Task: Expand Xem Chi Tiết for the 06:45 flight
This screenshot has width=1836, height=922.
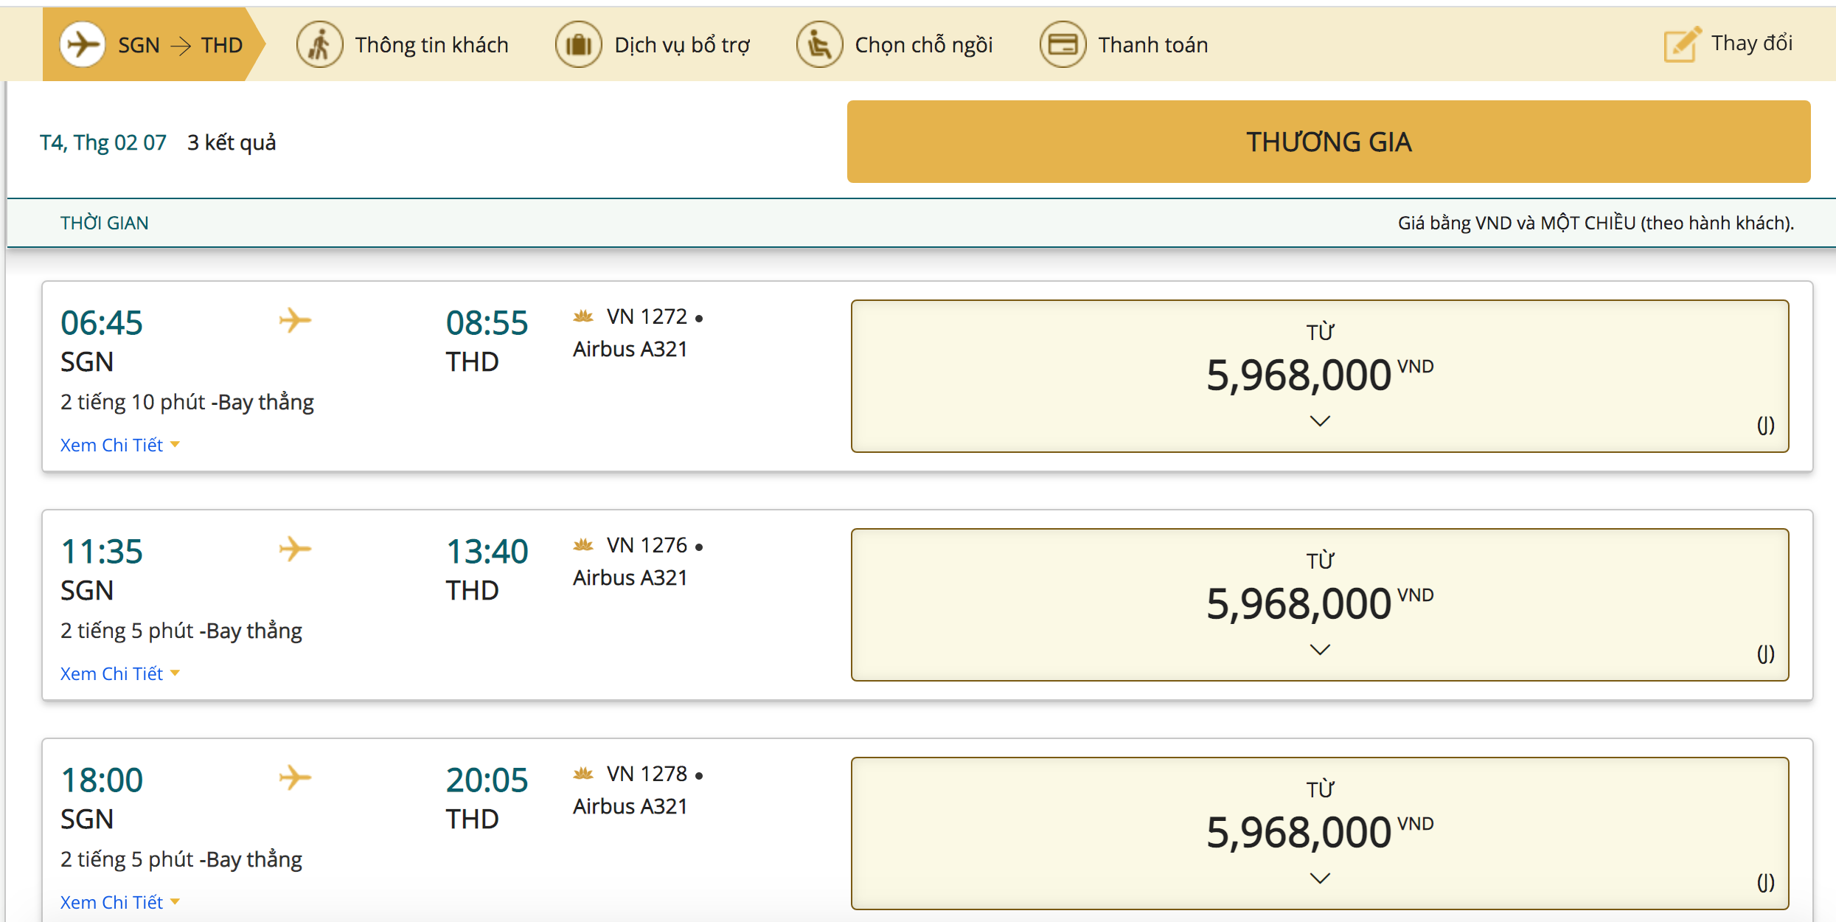Action: [x=120, y=445]
